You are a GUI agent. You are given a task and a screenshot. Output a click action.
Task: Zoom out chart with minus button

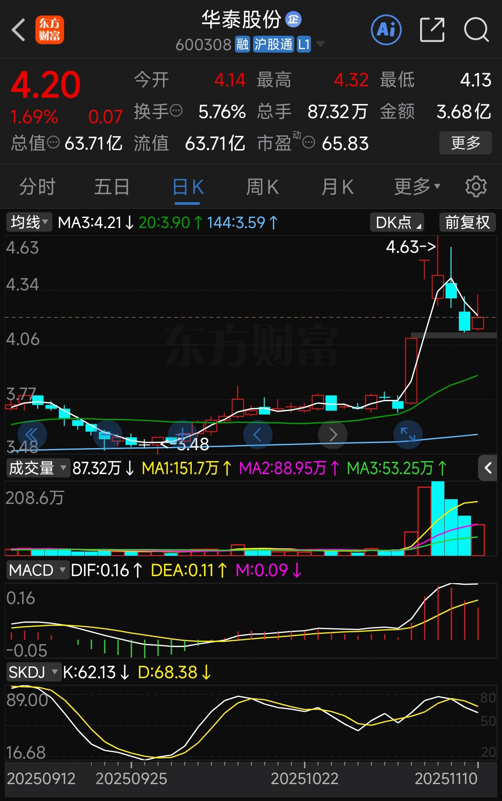point(107,434)
